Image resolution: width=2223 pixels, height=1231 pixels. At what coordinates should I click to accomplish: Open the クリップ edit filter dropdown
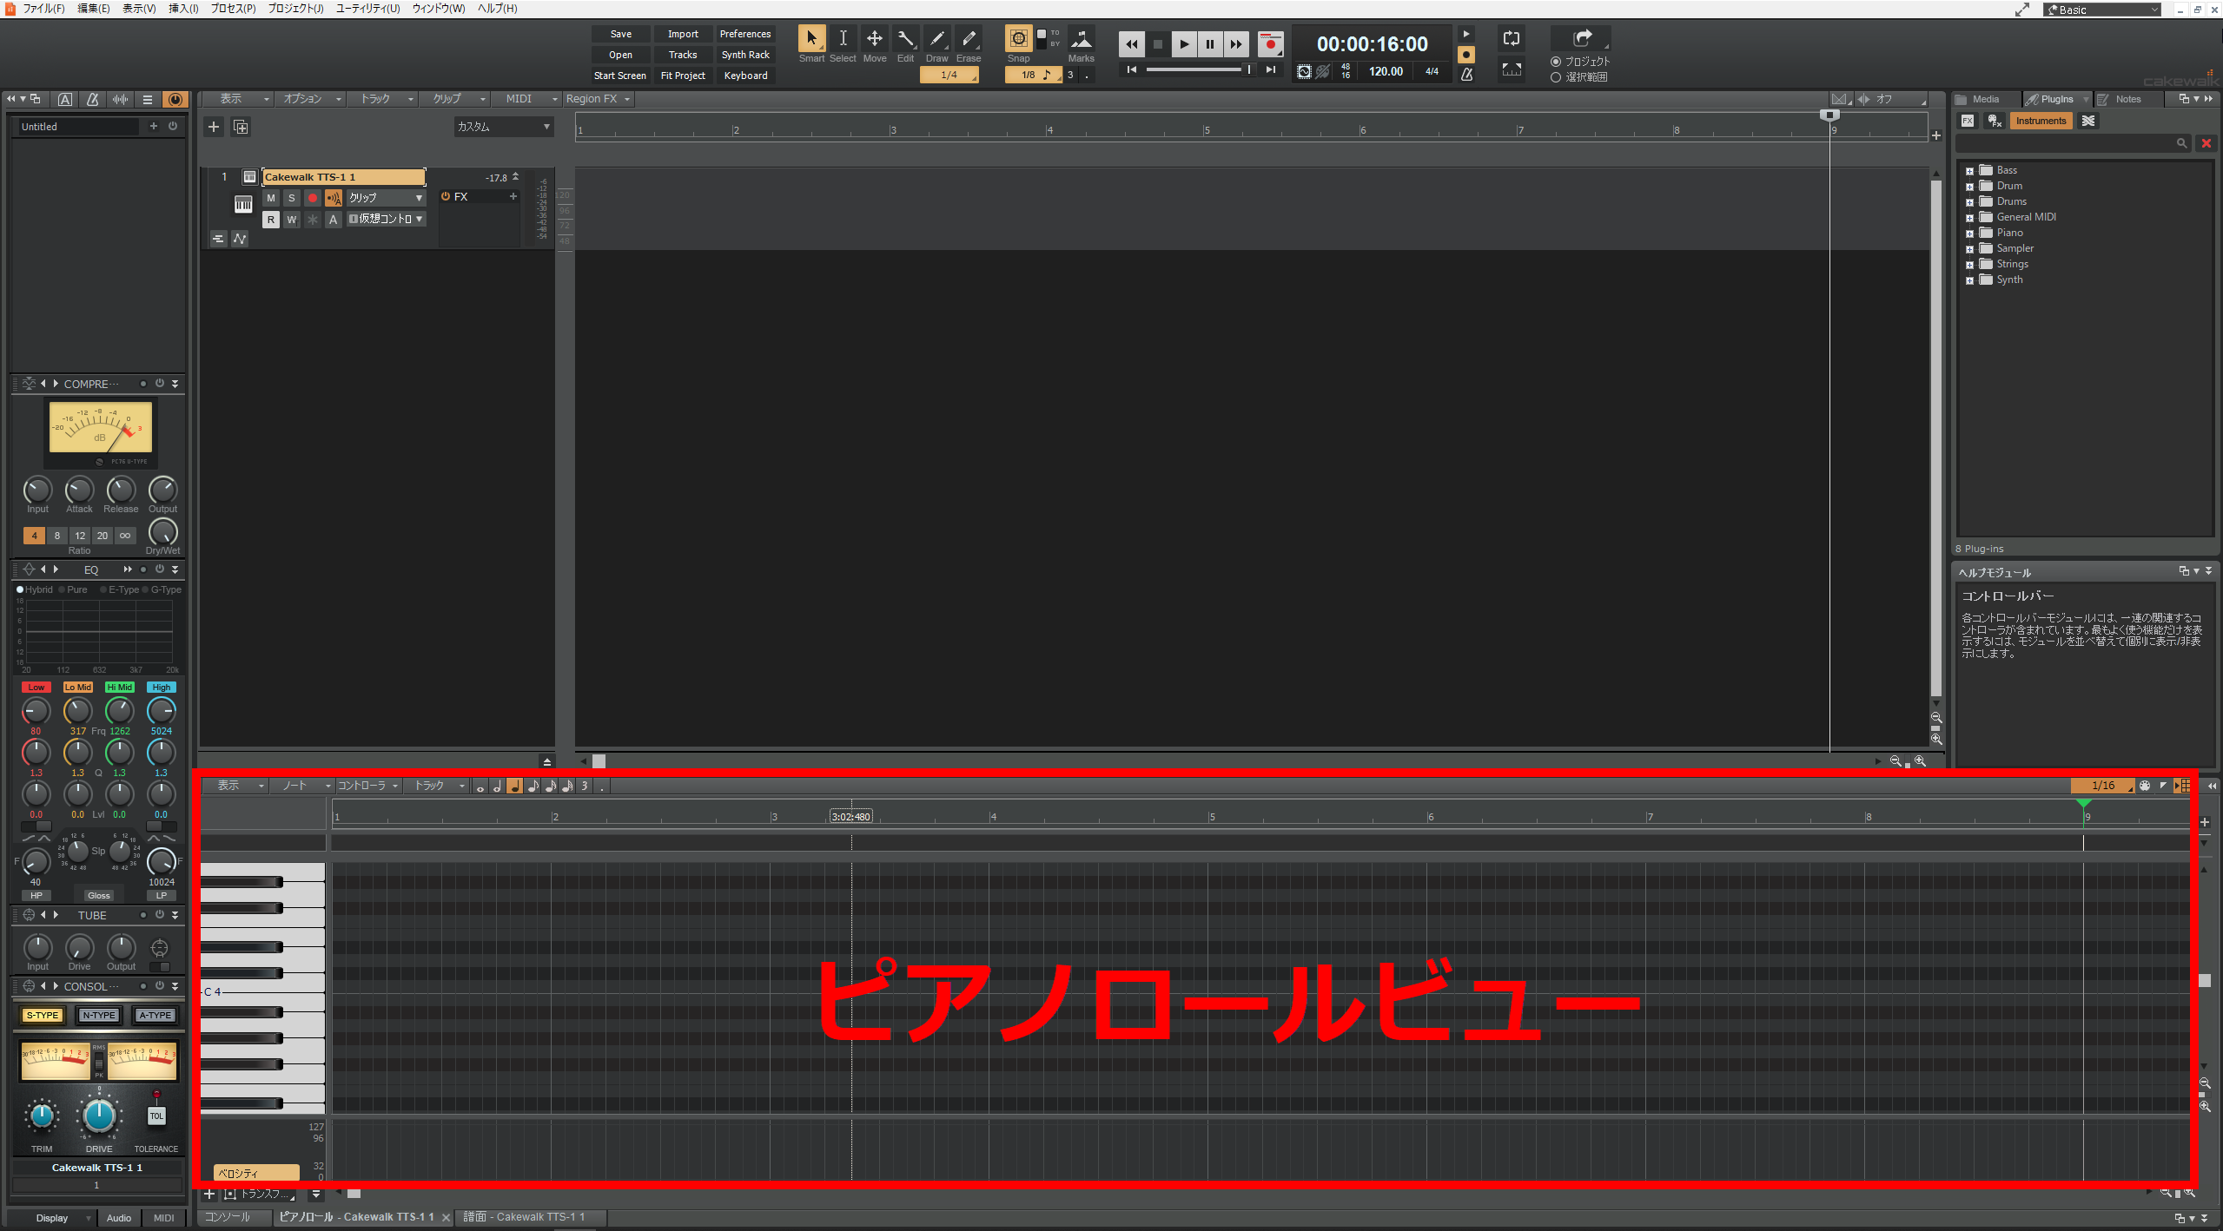coord(386,198)
